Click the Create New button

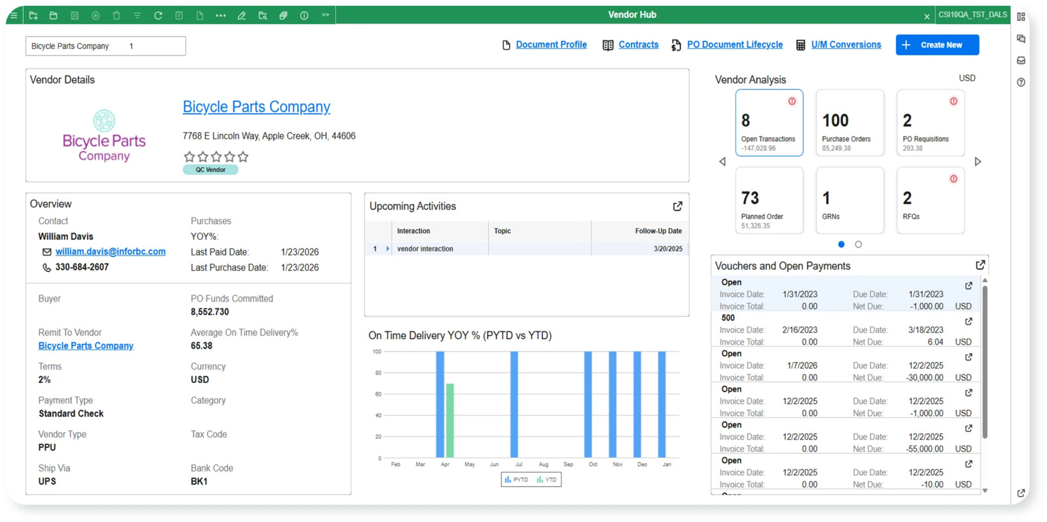coord(937,45)
